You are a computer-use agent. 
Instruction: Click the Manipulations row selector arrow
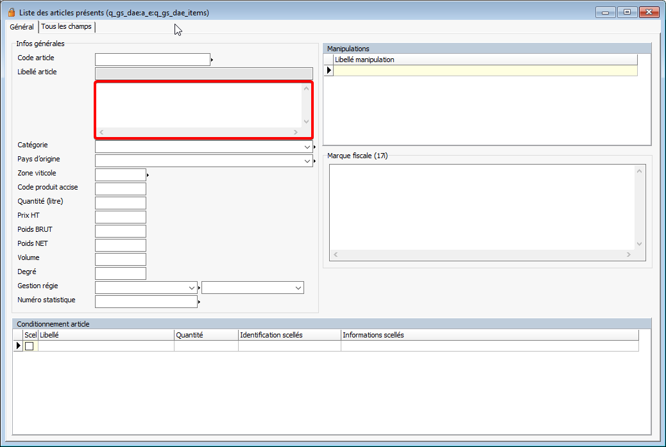tap(329, 70)
